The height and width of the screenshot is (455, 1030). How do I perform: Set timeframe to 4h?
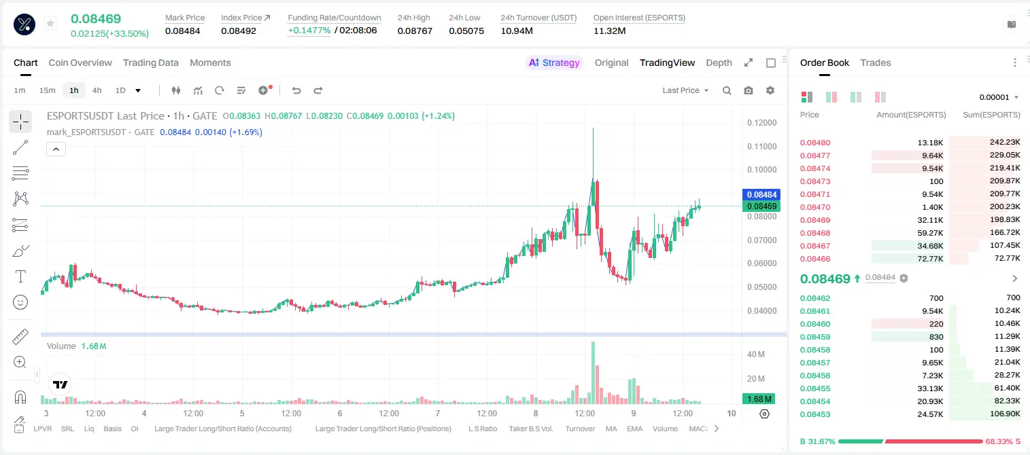pos(97,90)
